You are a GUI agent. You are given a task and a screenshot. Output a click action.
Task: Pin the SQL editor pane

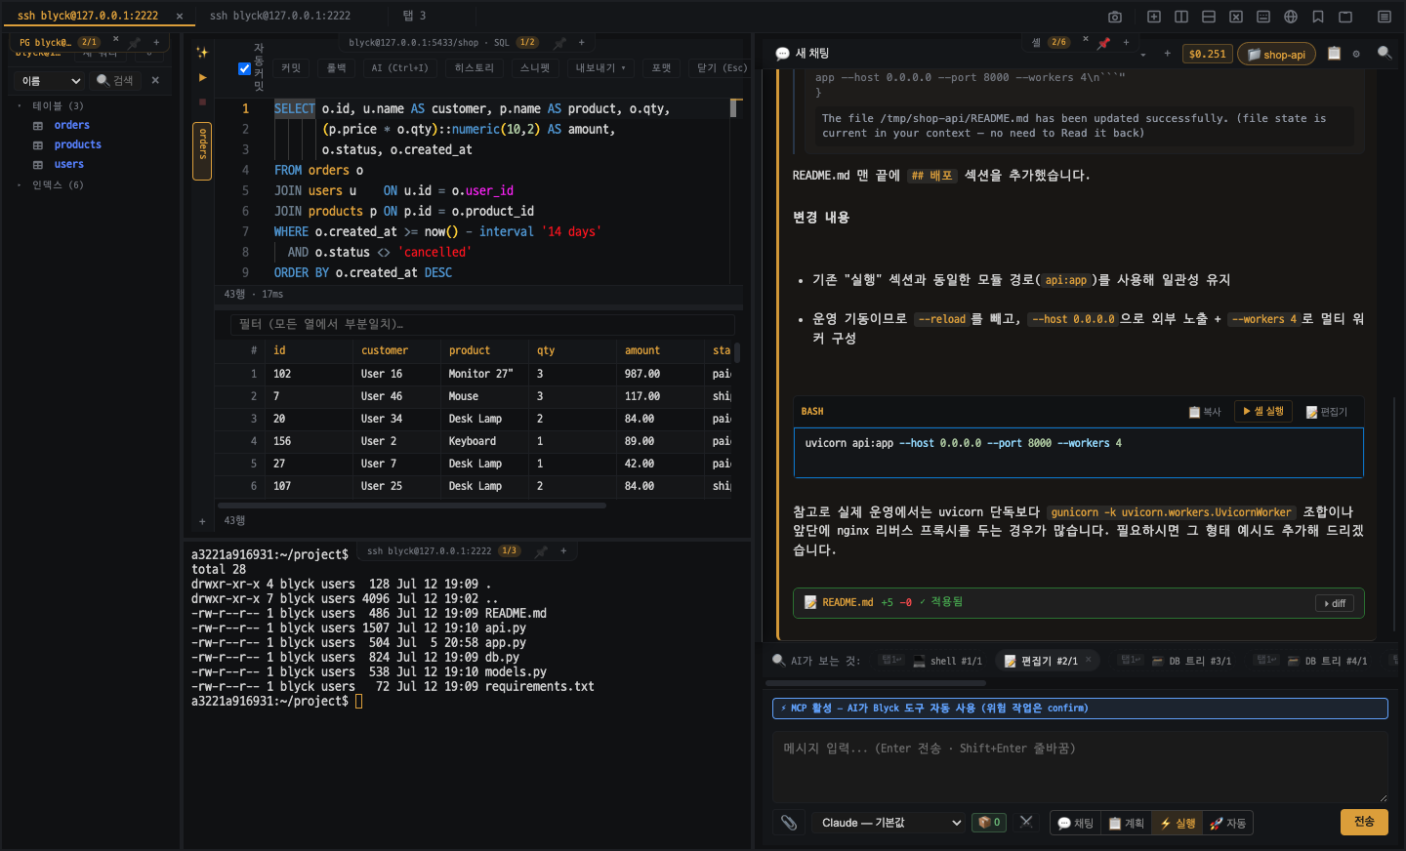[559, 43]
